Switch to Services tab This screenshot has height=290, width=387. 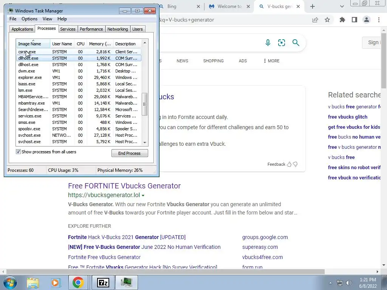click(x=68, y=29)
